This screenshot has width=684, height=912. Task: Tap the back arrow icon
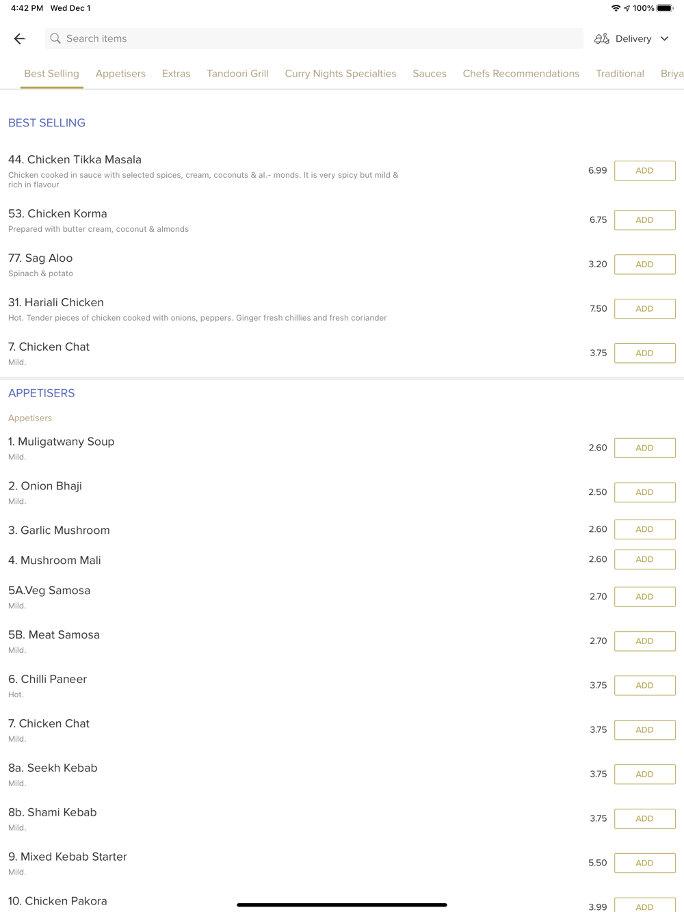[19, 39]
